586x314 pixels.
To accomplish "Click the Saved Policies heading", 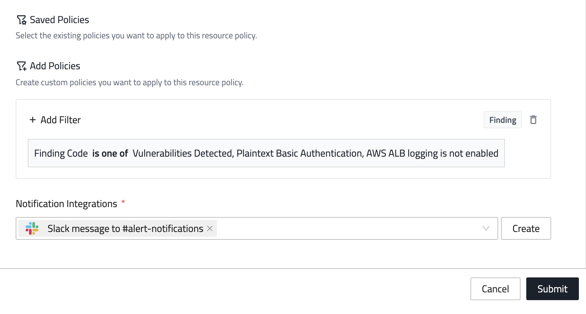I will [x=59, y=20].
